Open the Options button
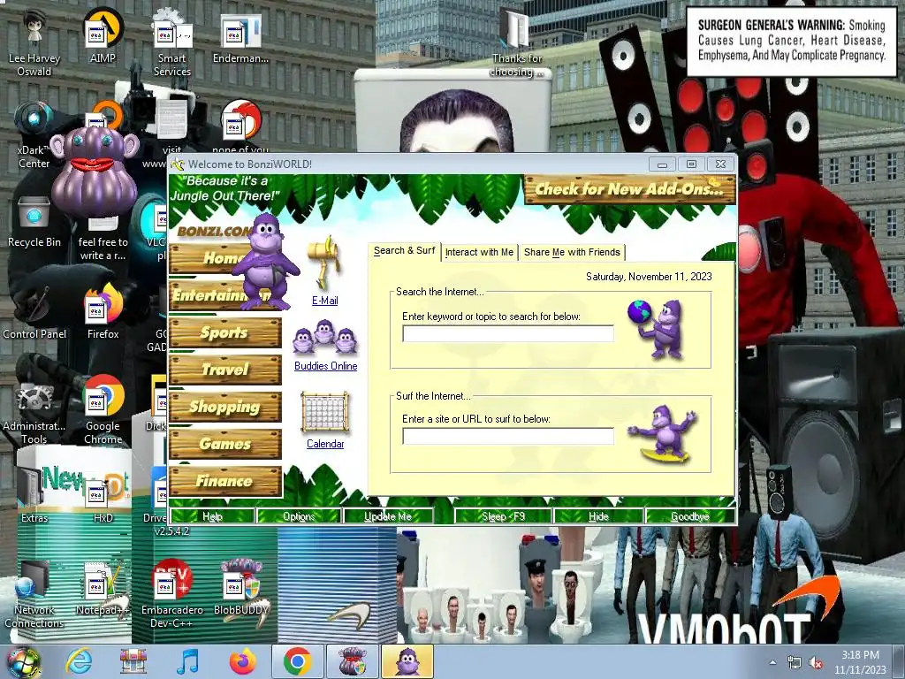905x679 pixels. pyautogui.click(x=299, y=516)
